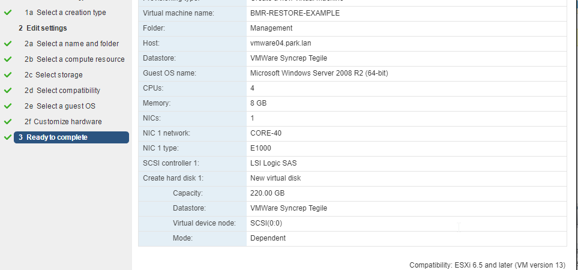Click green checkmark beside Select a compute resource
The image size is (578, 270).
8,59
